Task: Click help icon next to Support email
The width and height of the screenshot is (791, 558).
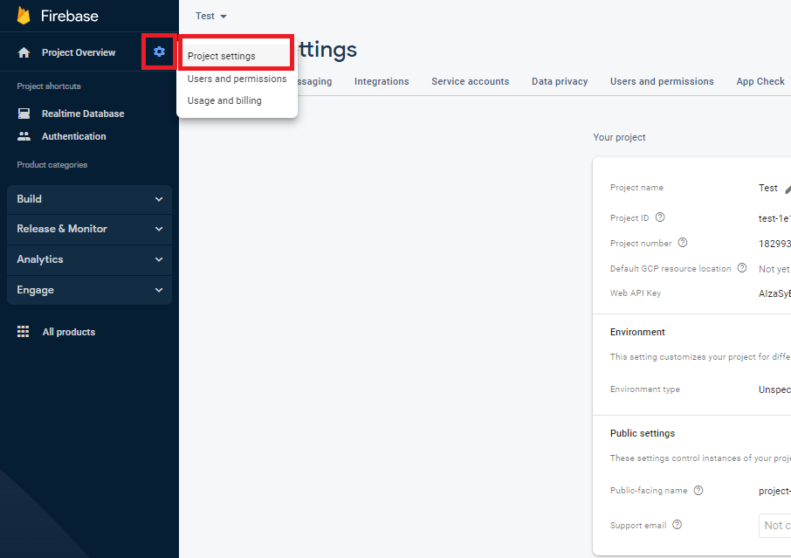Action: tap(677, 525)
